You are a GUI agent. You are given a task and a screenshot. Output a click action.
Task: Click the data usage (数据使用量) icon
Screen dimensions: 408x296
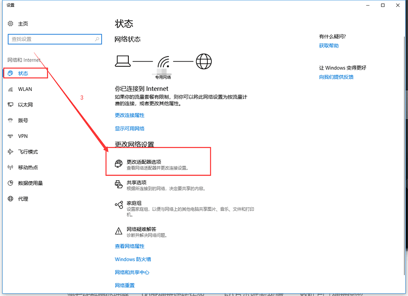(x=10, y=183)
